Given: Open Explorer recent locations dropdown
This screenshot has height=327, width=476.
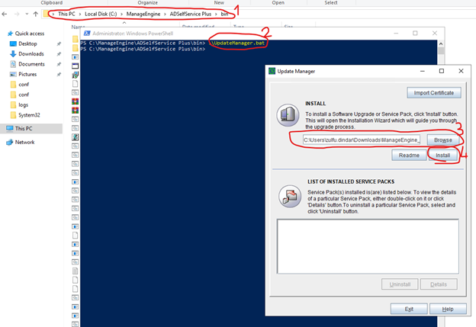Looking at the screenshot, I should tap(27, 14).
